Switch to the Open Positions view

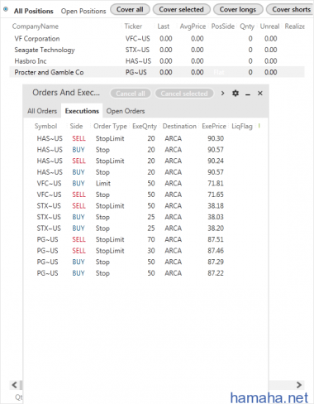click(x=83, y=11)
